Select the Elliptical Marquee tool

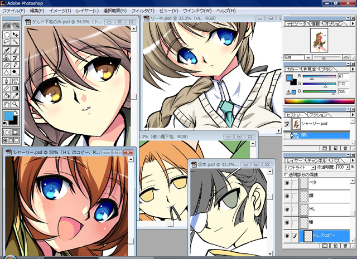[x=7, y=35]
